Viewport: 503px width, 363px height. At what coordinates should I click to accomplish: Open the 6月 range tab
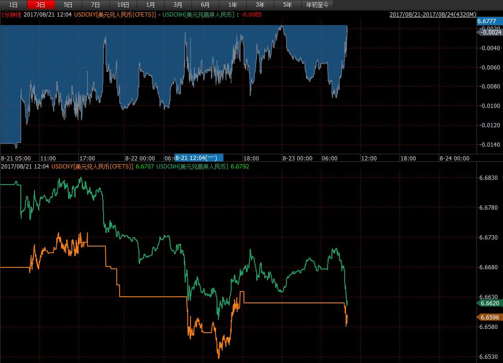(x=205, y=5)
